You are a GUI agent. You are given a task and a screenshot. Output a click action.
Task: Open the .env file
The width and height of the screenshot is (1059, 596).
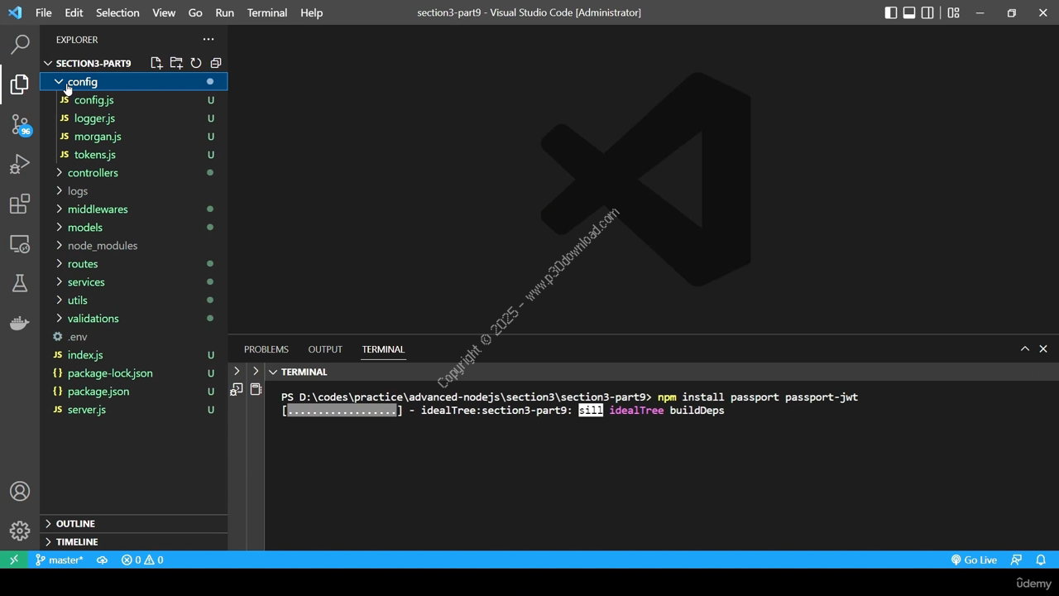[133, 336]
